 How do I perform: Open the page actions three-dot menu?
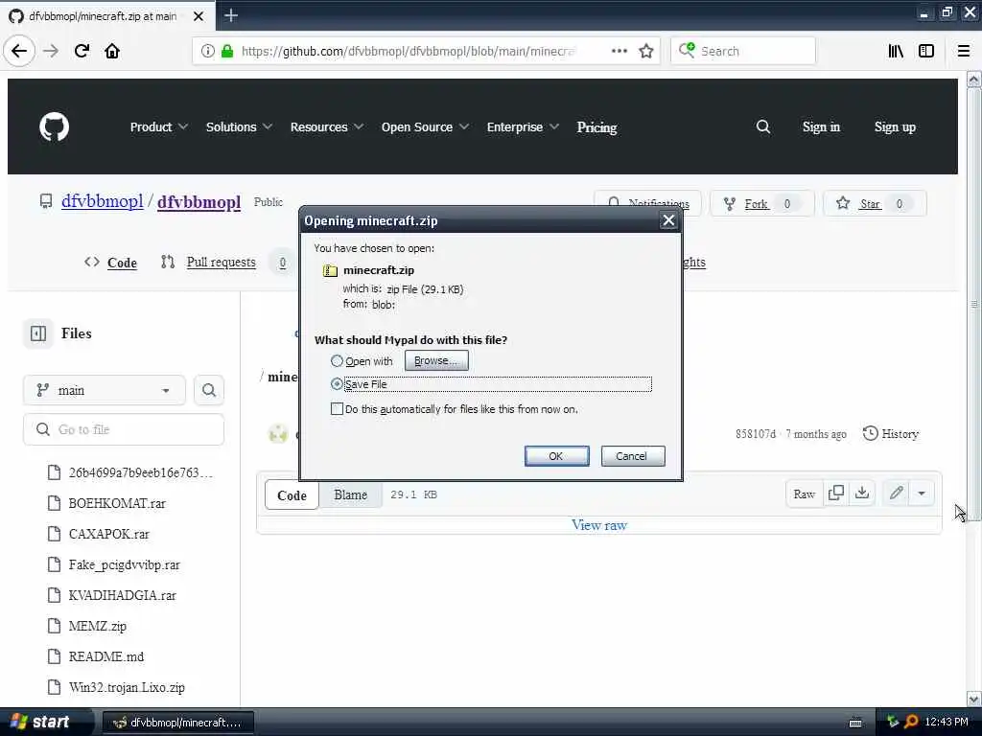pyautogui.click(x=619, y=51)
